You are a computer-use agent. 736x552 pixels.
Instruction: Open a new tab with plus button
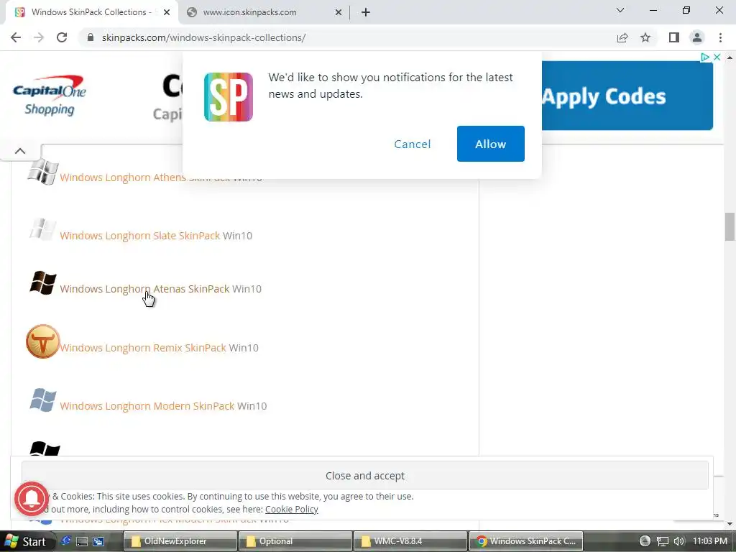coord(366,12)
